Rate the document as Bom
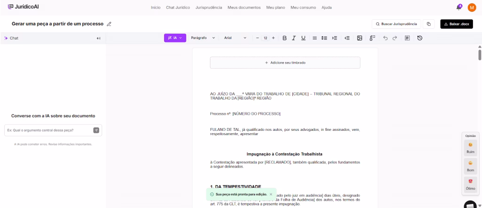Screen dimensions: 482x208 (x=470, y=166)
